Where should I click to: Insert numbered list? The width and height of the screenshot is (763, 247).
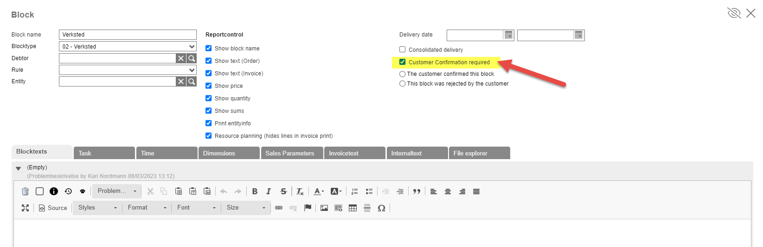pyautogui.click(x=355, y=191)
